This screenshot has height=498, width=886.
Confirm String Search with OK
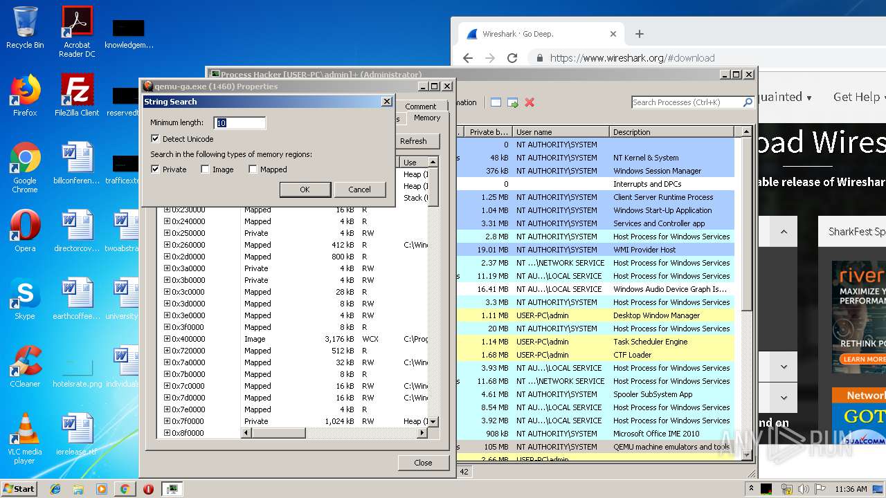305,190
